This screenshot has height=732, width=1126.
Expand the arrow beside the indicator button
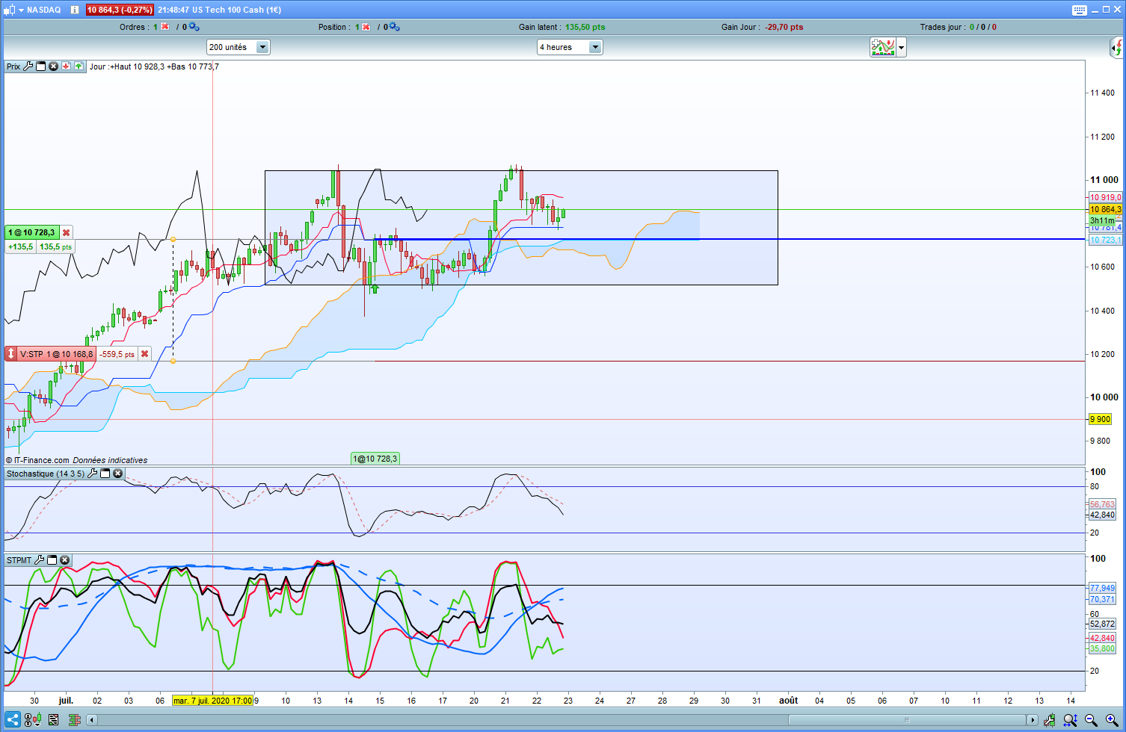click(901, 47)
